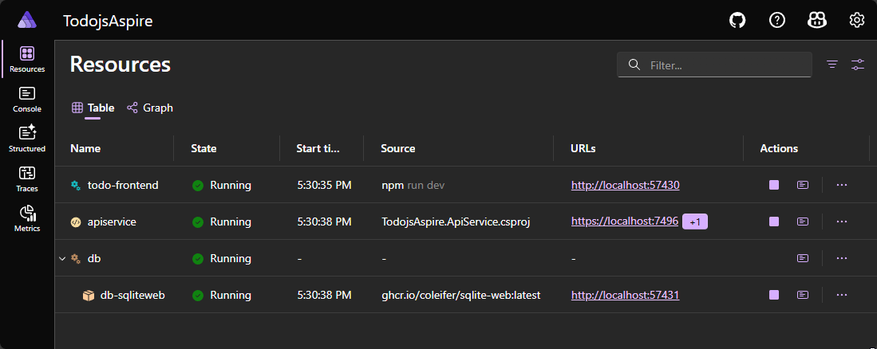Click the Filter search field

tap(714, 65)
